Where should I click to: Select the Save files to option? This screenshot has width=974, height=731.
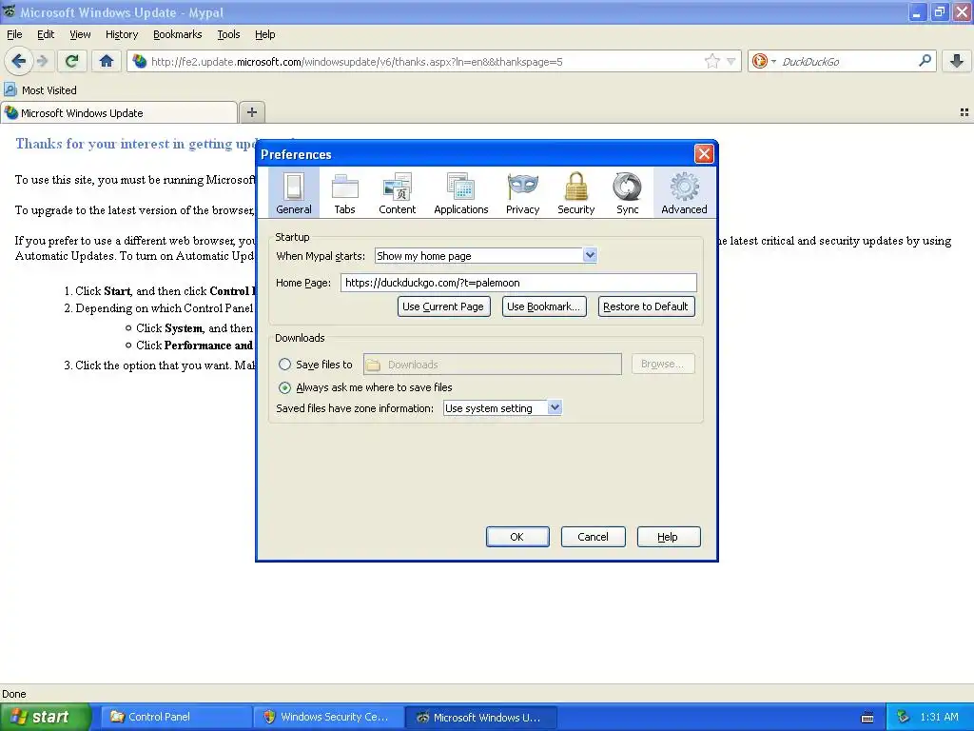[284, 365]
